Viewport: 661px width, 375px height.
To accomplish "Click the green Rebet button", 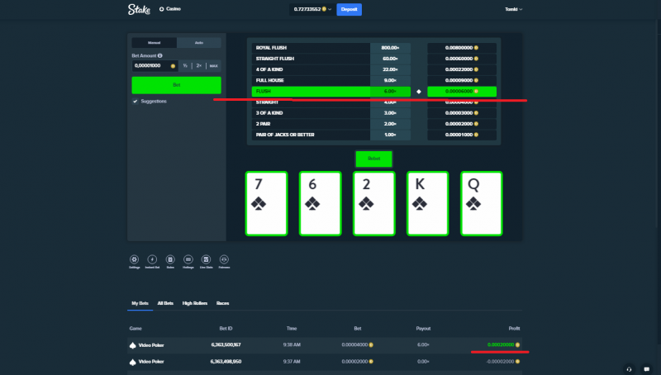I will pos(374,159).
